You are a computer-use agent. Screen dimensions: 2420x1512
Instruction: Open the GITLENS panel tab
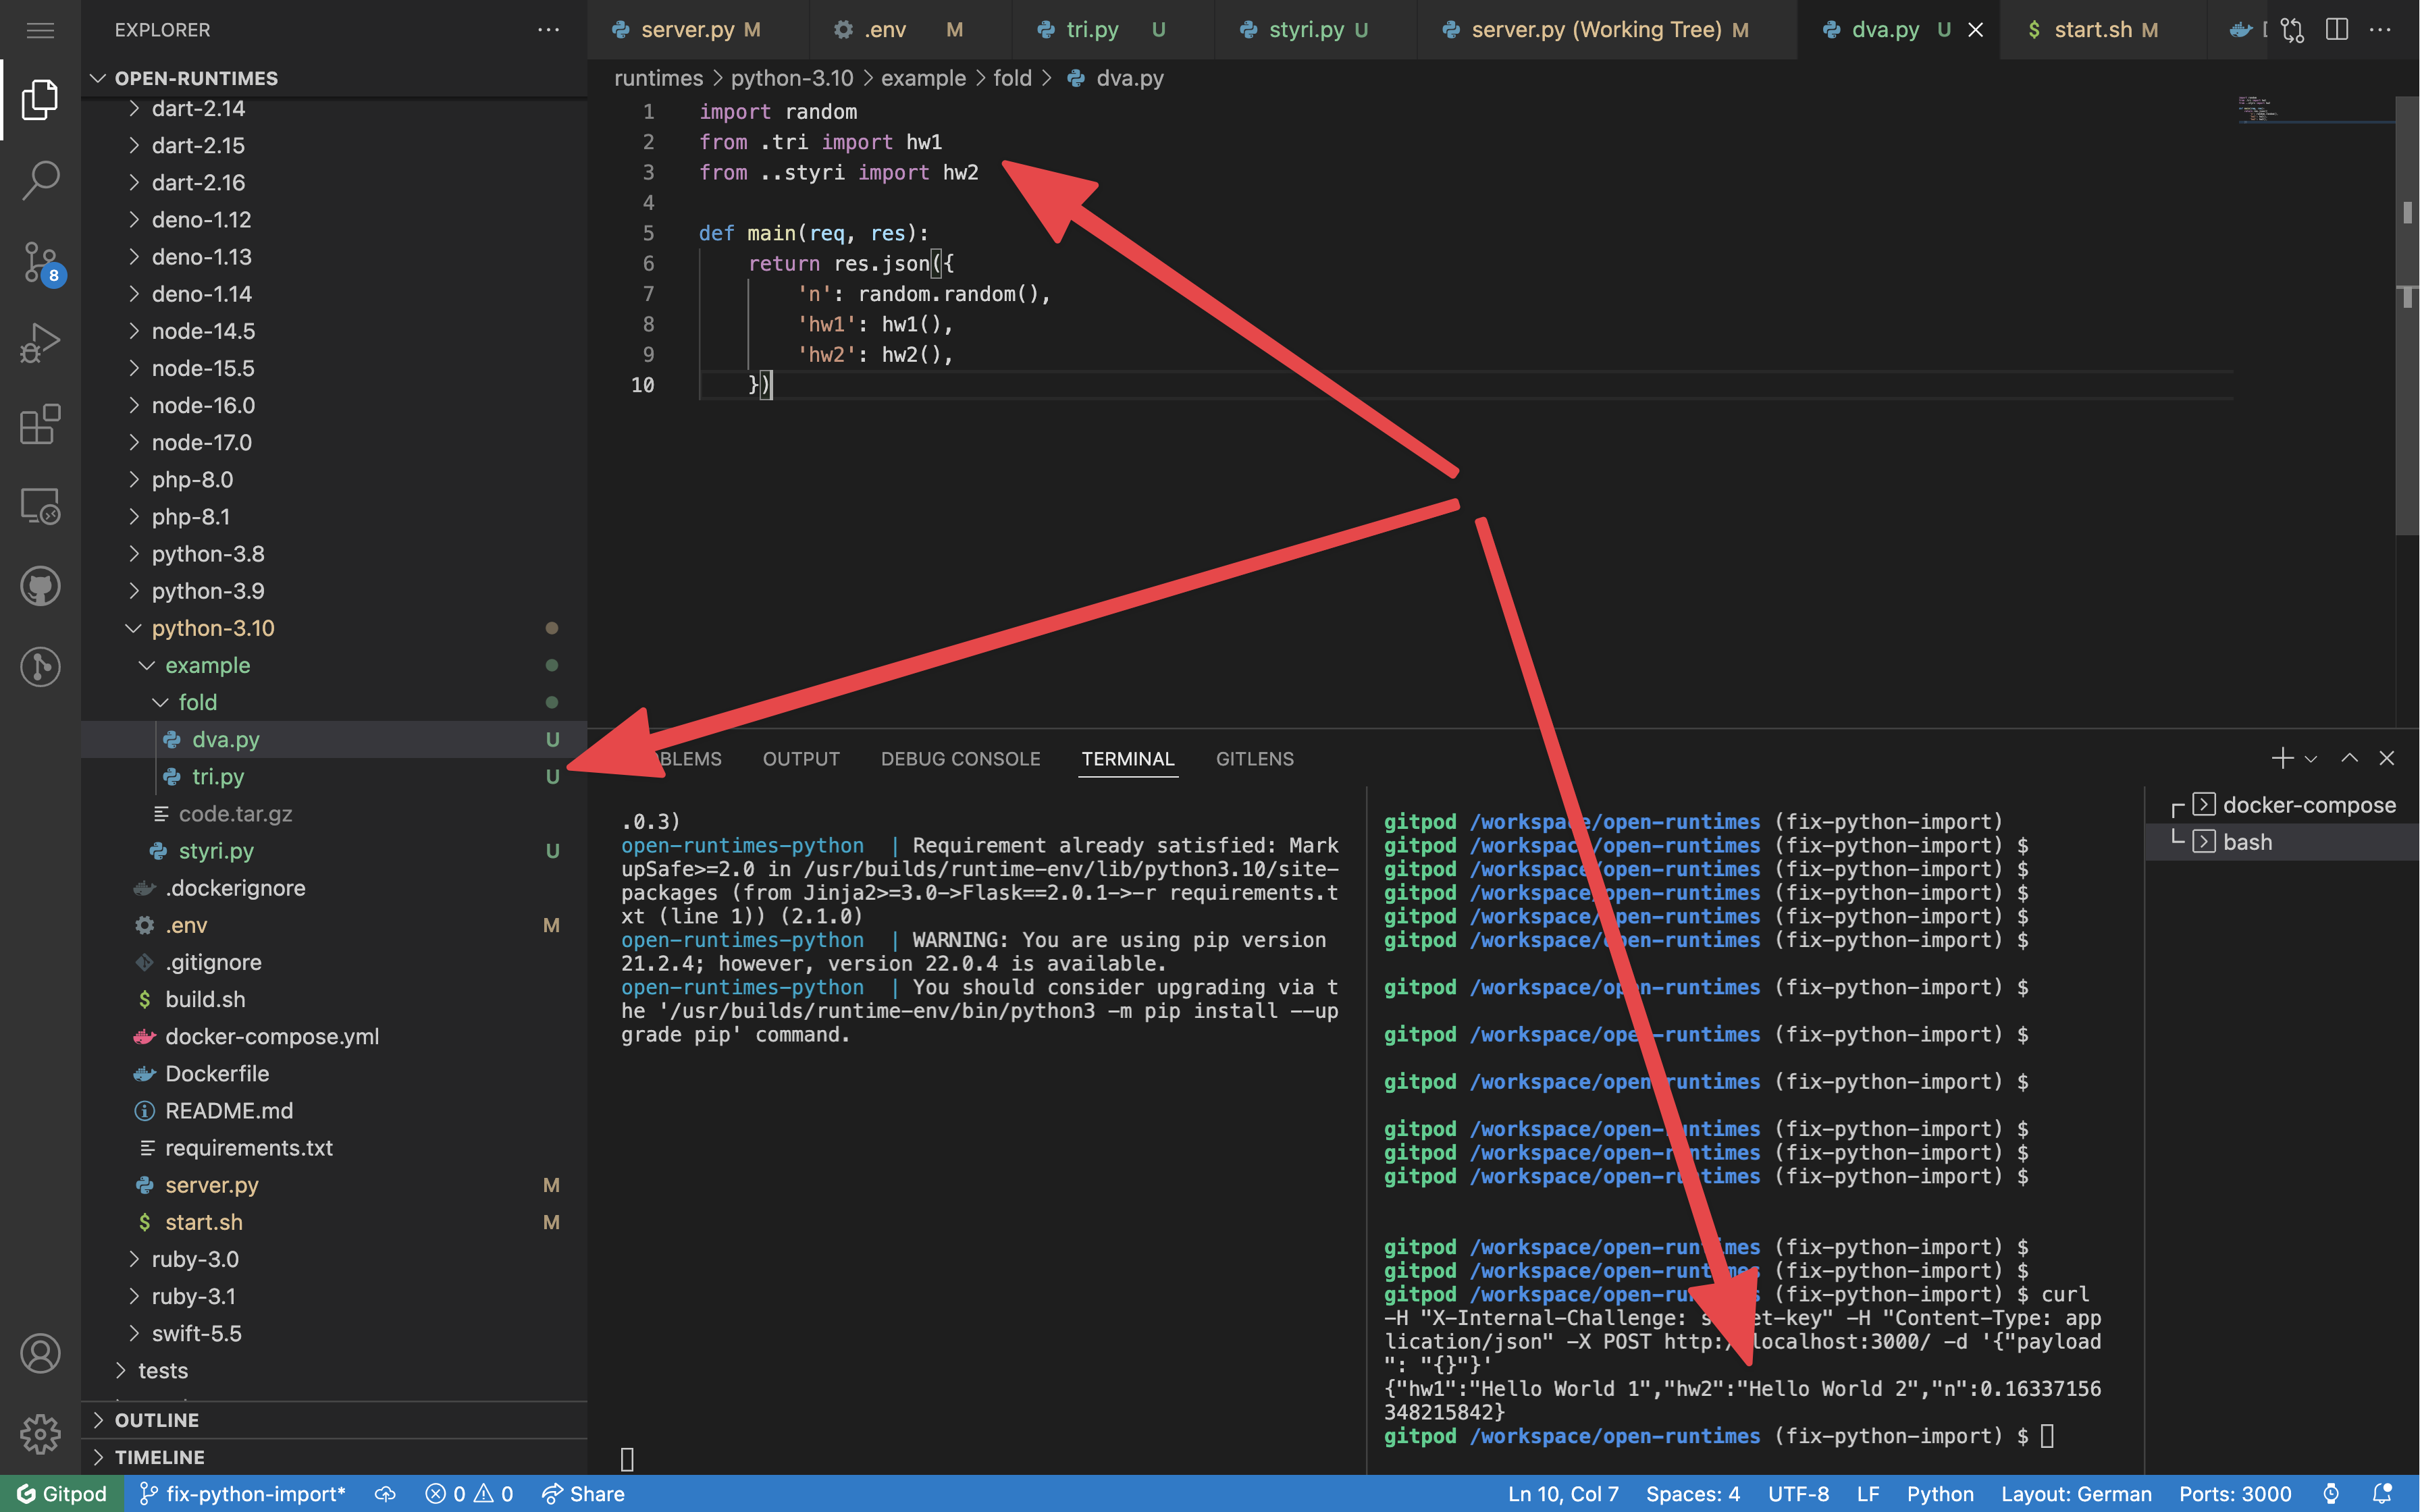point(1254,759)
